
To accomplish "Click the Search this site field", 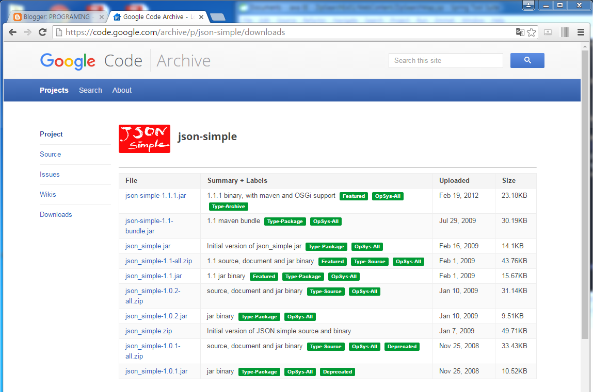I will point(445,60).
